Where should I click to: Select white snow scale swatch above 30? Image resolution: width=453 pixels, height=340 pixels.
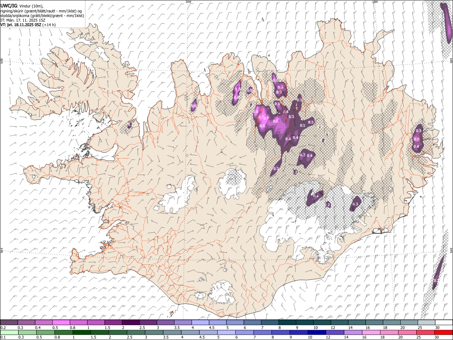click(443, 322)
